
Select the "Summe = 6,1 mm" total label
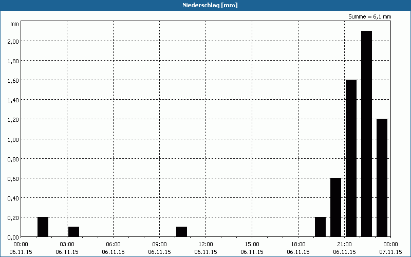coord(369,16)
